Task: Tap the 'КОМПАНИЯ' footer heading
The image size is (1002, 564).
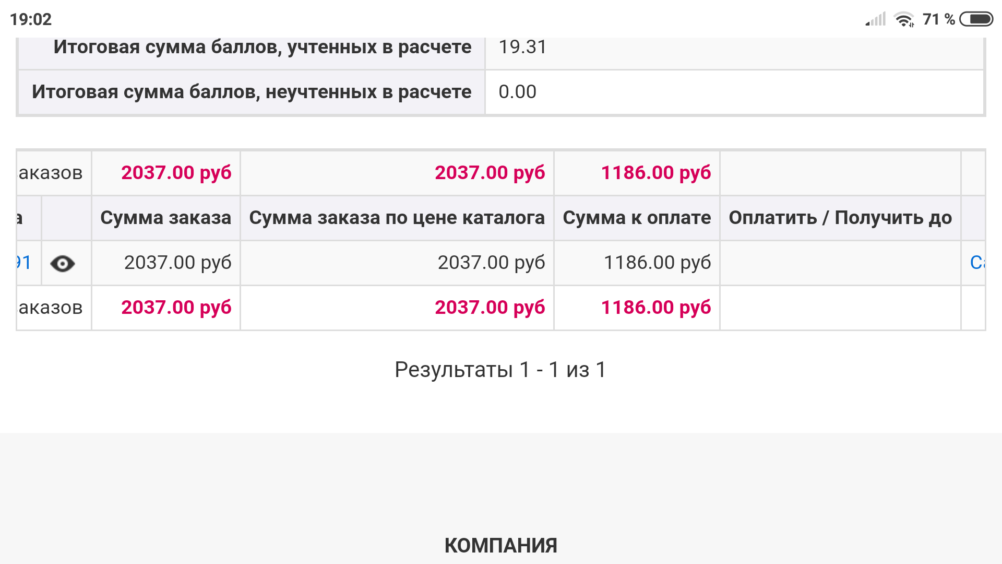Action: (501, 546)
